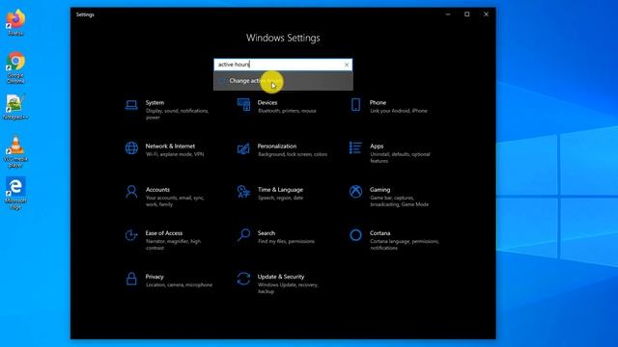Open the Search magnifier icon
Viewport: 618px width, 347px height.
(243, 235)
